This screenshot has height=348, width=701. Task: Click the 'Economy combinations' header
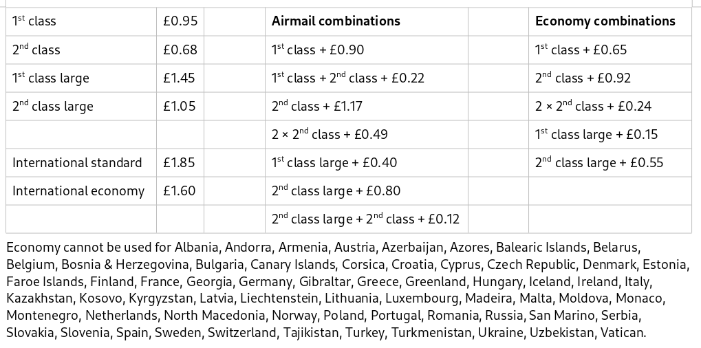point(605,21)
